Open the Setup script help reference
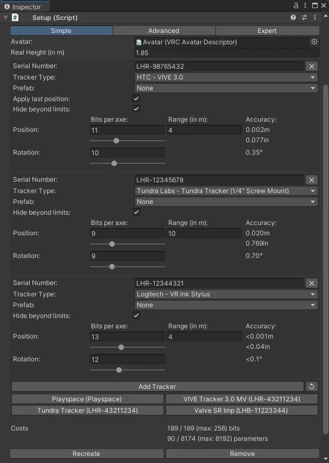 coord(293,17)
